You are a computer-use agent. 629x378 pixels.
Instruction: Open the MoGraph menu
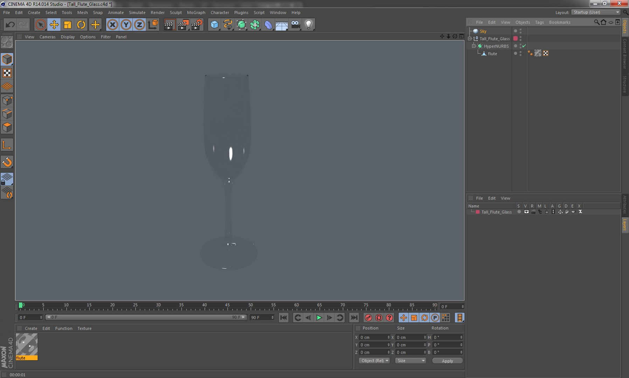click(196, 12)
